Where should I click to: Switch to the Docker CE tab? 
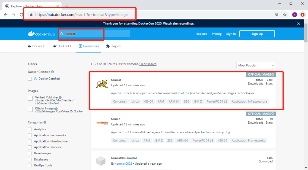(x=62, y=46)
